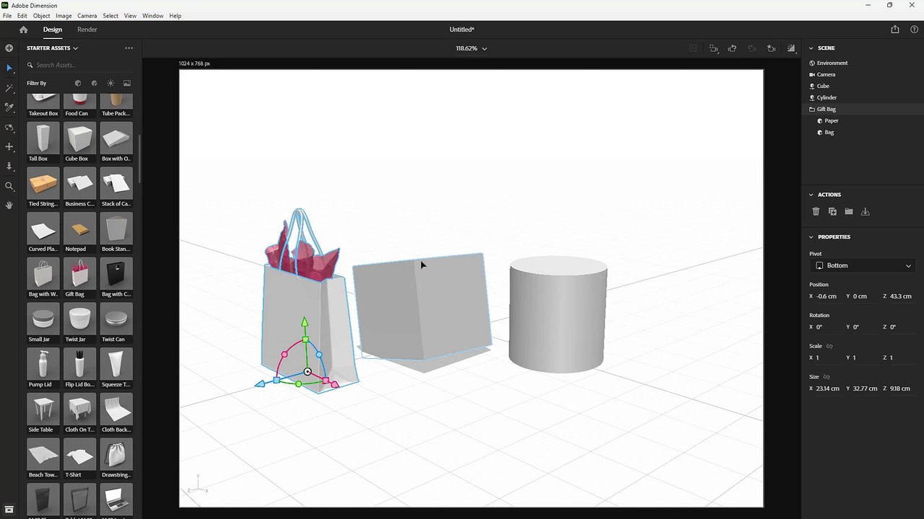Screen dimensions: 924x519
Task: Select the Sampler eyedropper tool
Action: pyautogui.click(x=9, y=107)
